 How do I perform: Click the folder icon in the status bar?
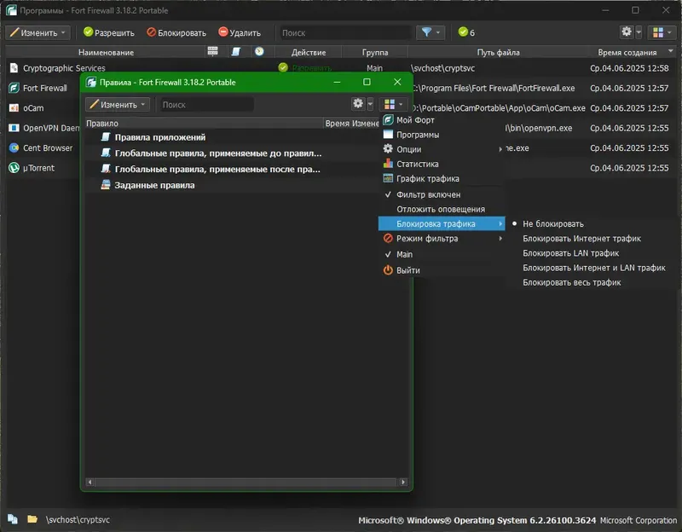32,519
